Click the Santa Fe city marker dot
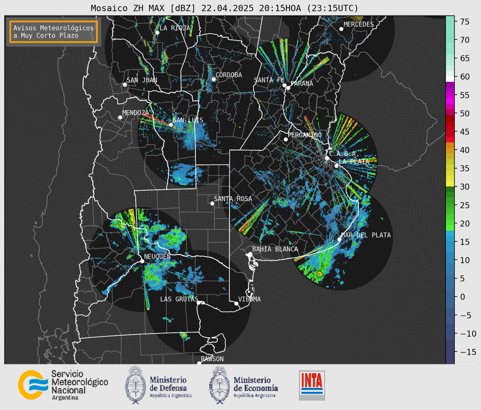Viewport: 481px width, 410px height. point(285,85)
